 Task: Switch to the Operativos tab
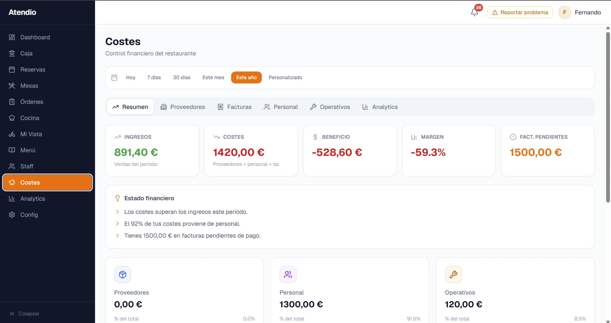(x=330, y=107)
